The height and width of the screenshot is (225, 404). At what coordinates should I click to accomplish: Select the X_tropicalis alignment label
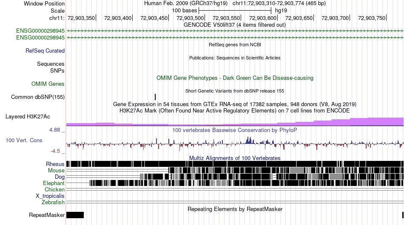[x=50, y=196]
